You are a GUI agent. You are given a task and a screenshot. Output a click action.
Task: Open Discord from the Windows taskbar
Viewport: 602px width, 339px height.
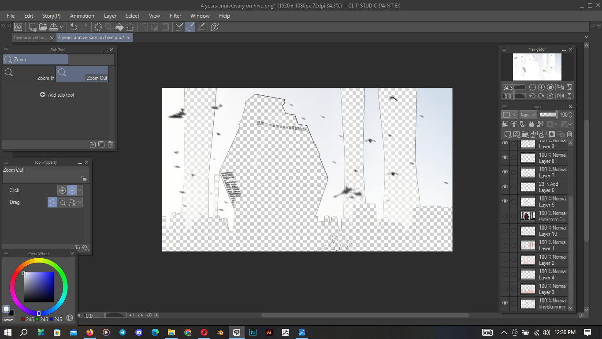click(x=139, y=332)
